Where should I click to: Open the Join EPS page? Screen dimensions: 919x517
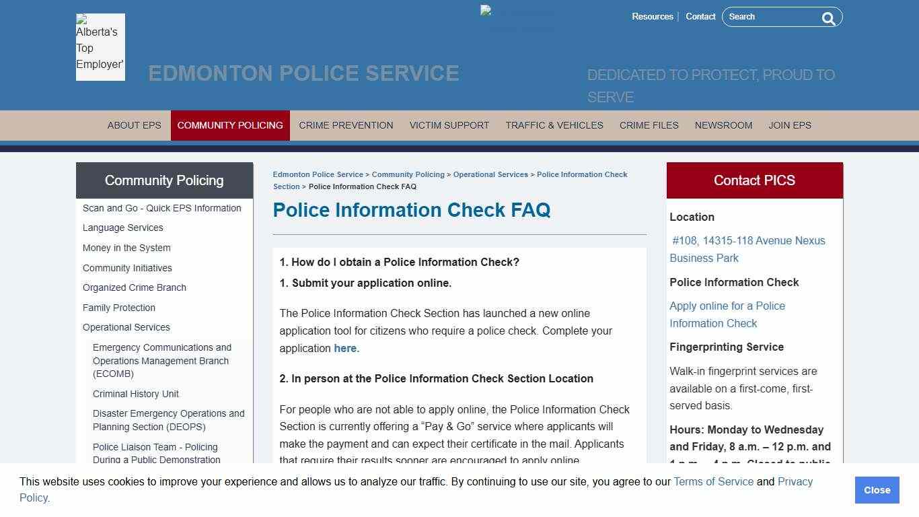pos(790,125)
